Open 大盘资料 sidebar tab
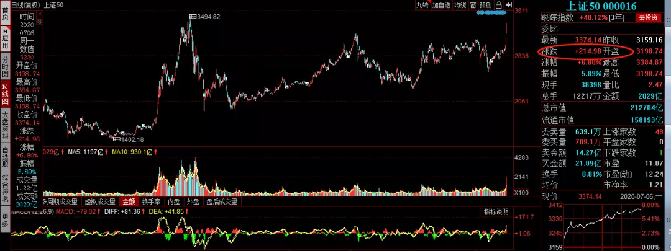671x251 pixels. coord(5,125)
